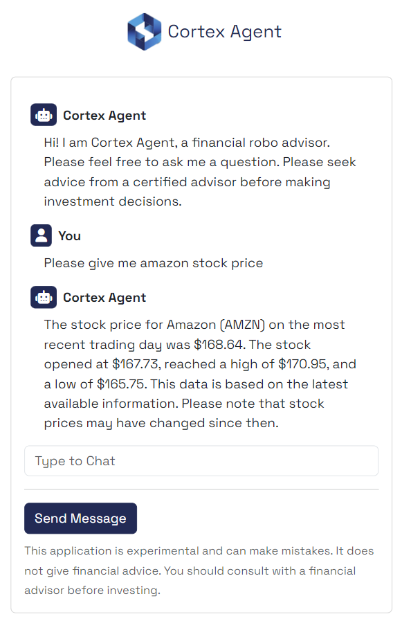Screen dimensions: 402x630
Task: Click the person silhouette in the user badge
Action: coord(41,235)
